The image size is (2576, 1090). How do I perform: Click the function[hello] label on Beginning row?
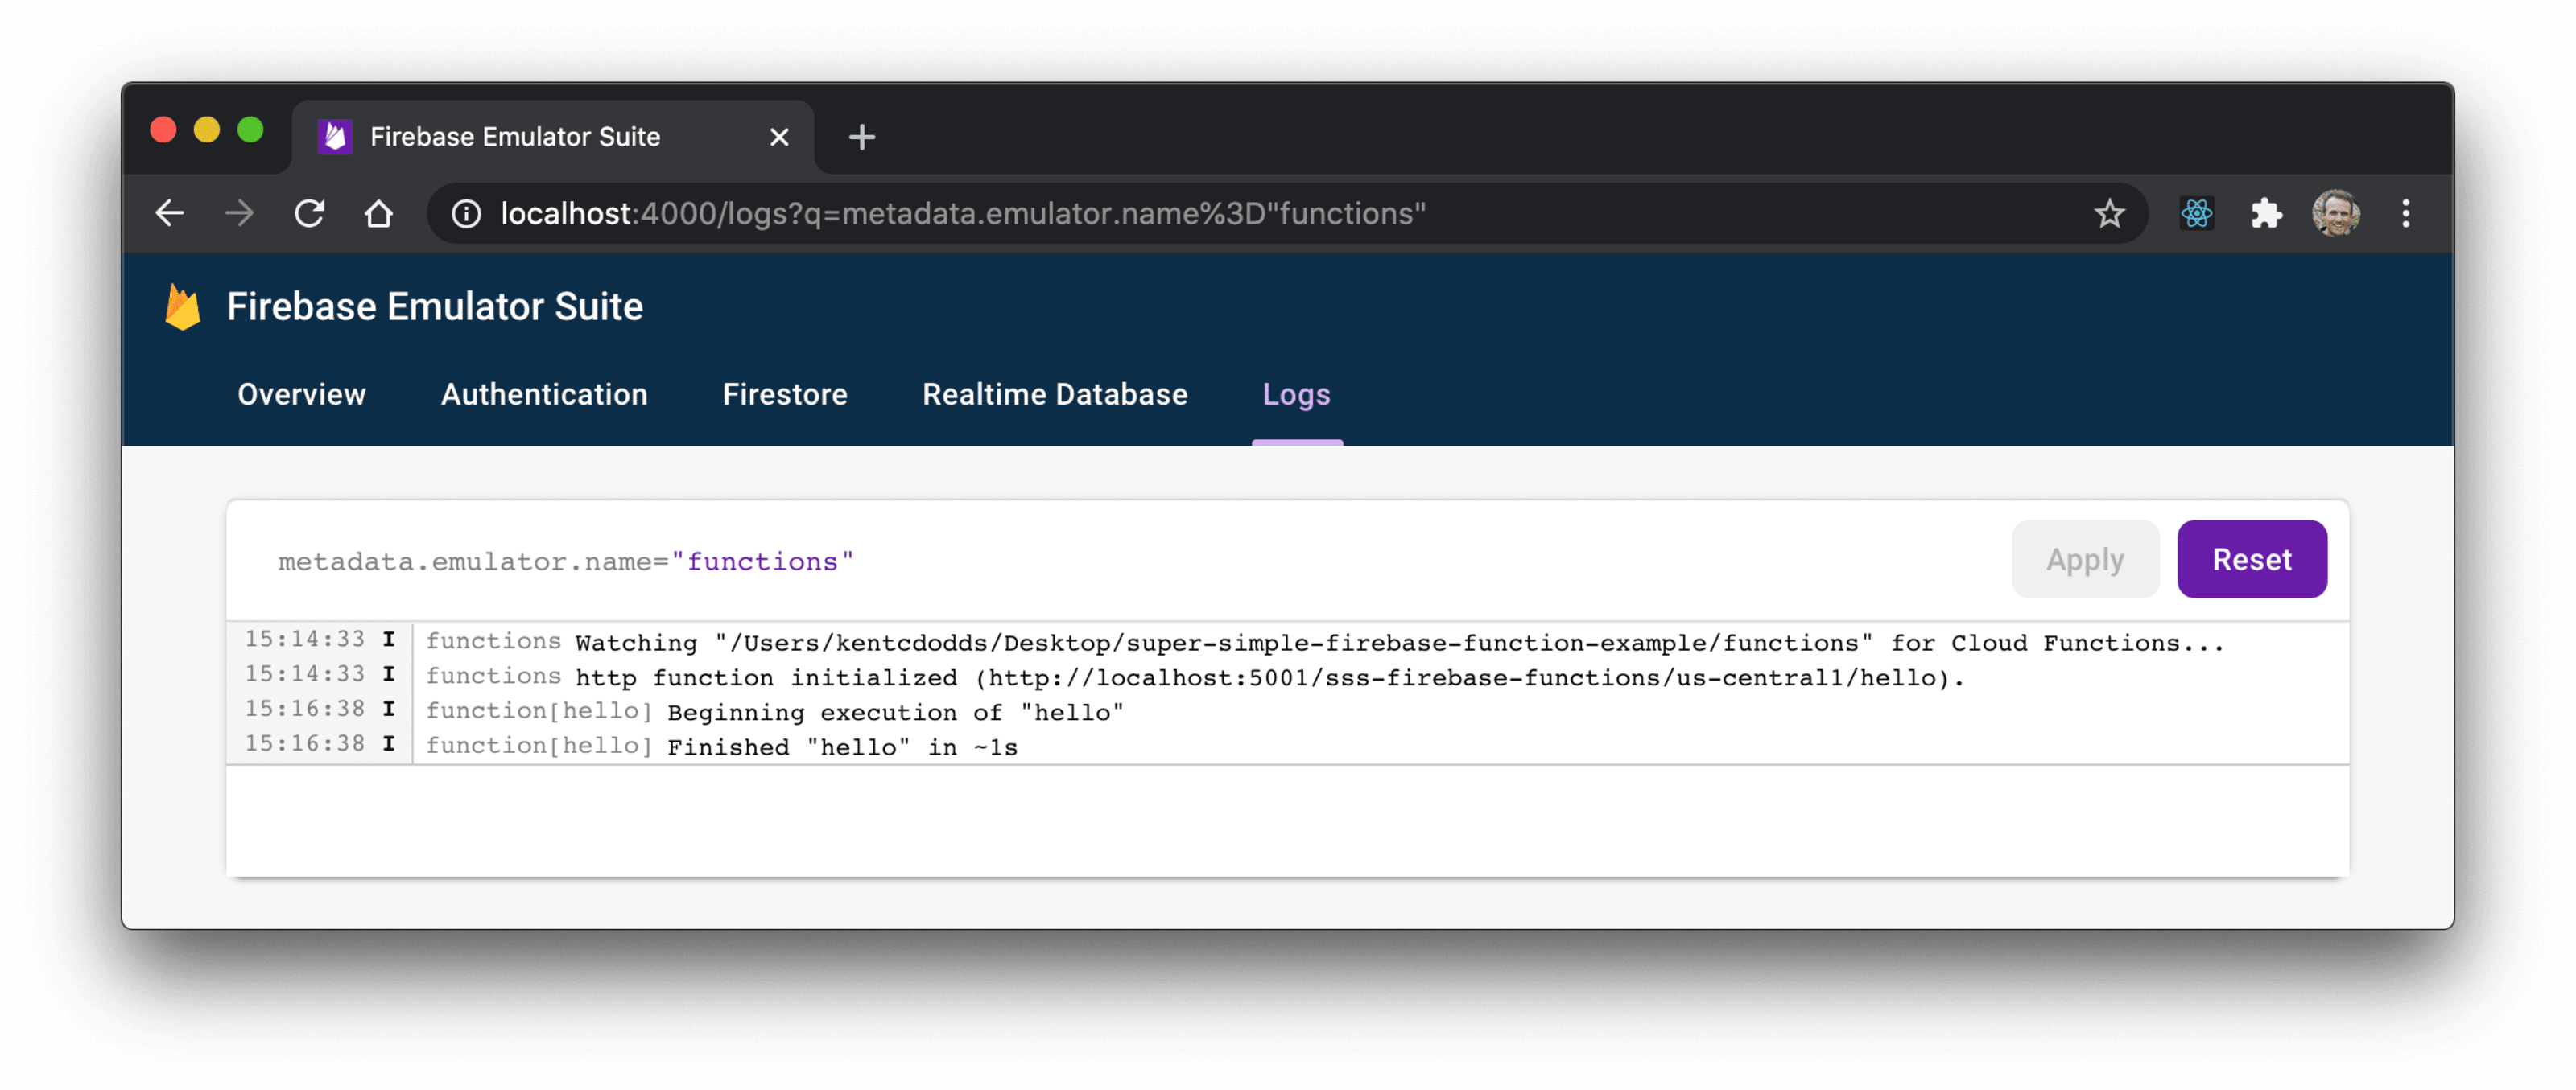pos(539,711)
